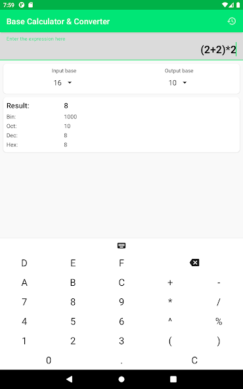Tap Android home circle button
Screen dimensions: 243x389
(x=121, y=379)
